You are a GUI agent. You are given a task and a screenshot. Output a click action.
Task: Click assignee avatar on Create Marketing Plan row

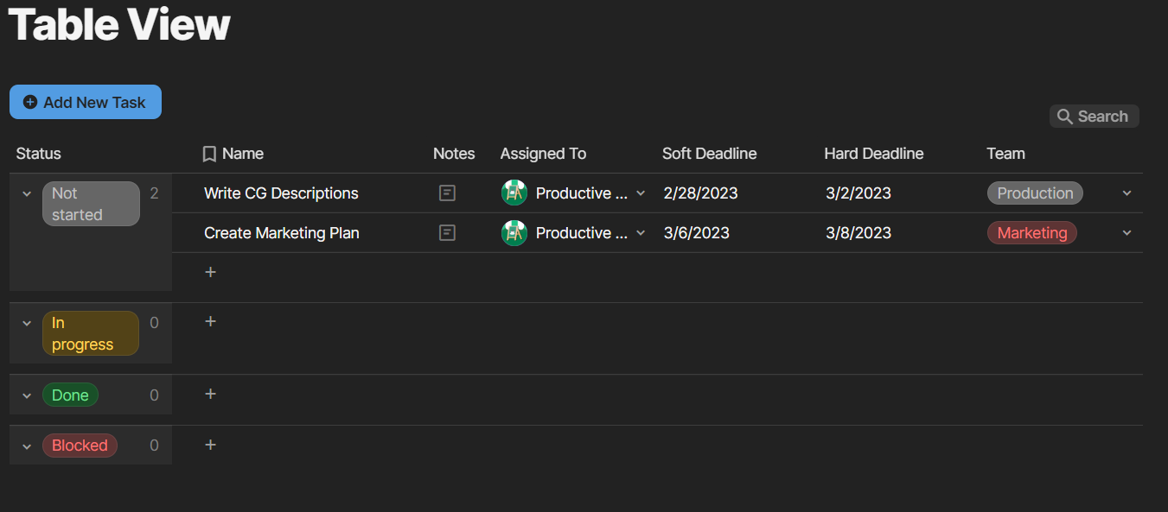[514, 233]
